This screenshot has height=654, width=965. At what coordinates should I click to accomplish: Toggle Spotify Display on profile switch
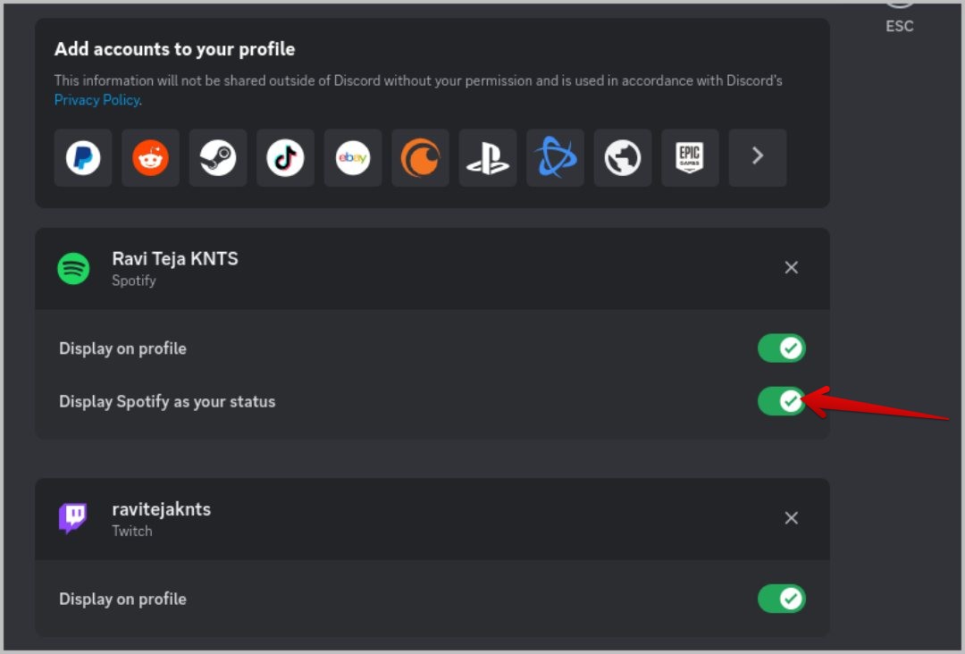tap(782, 348)
